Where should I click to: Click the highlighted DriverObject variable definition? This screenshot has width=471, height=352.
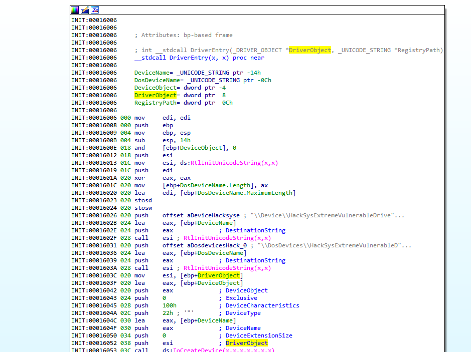pyautogui.click(x=155, y=95)
